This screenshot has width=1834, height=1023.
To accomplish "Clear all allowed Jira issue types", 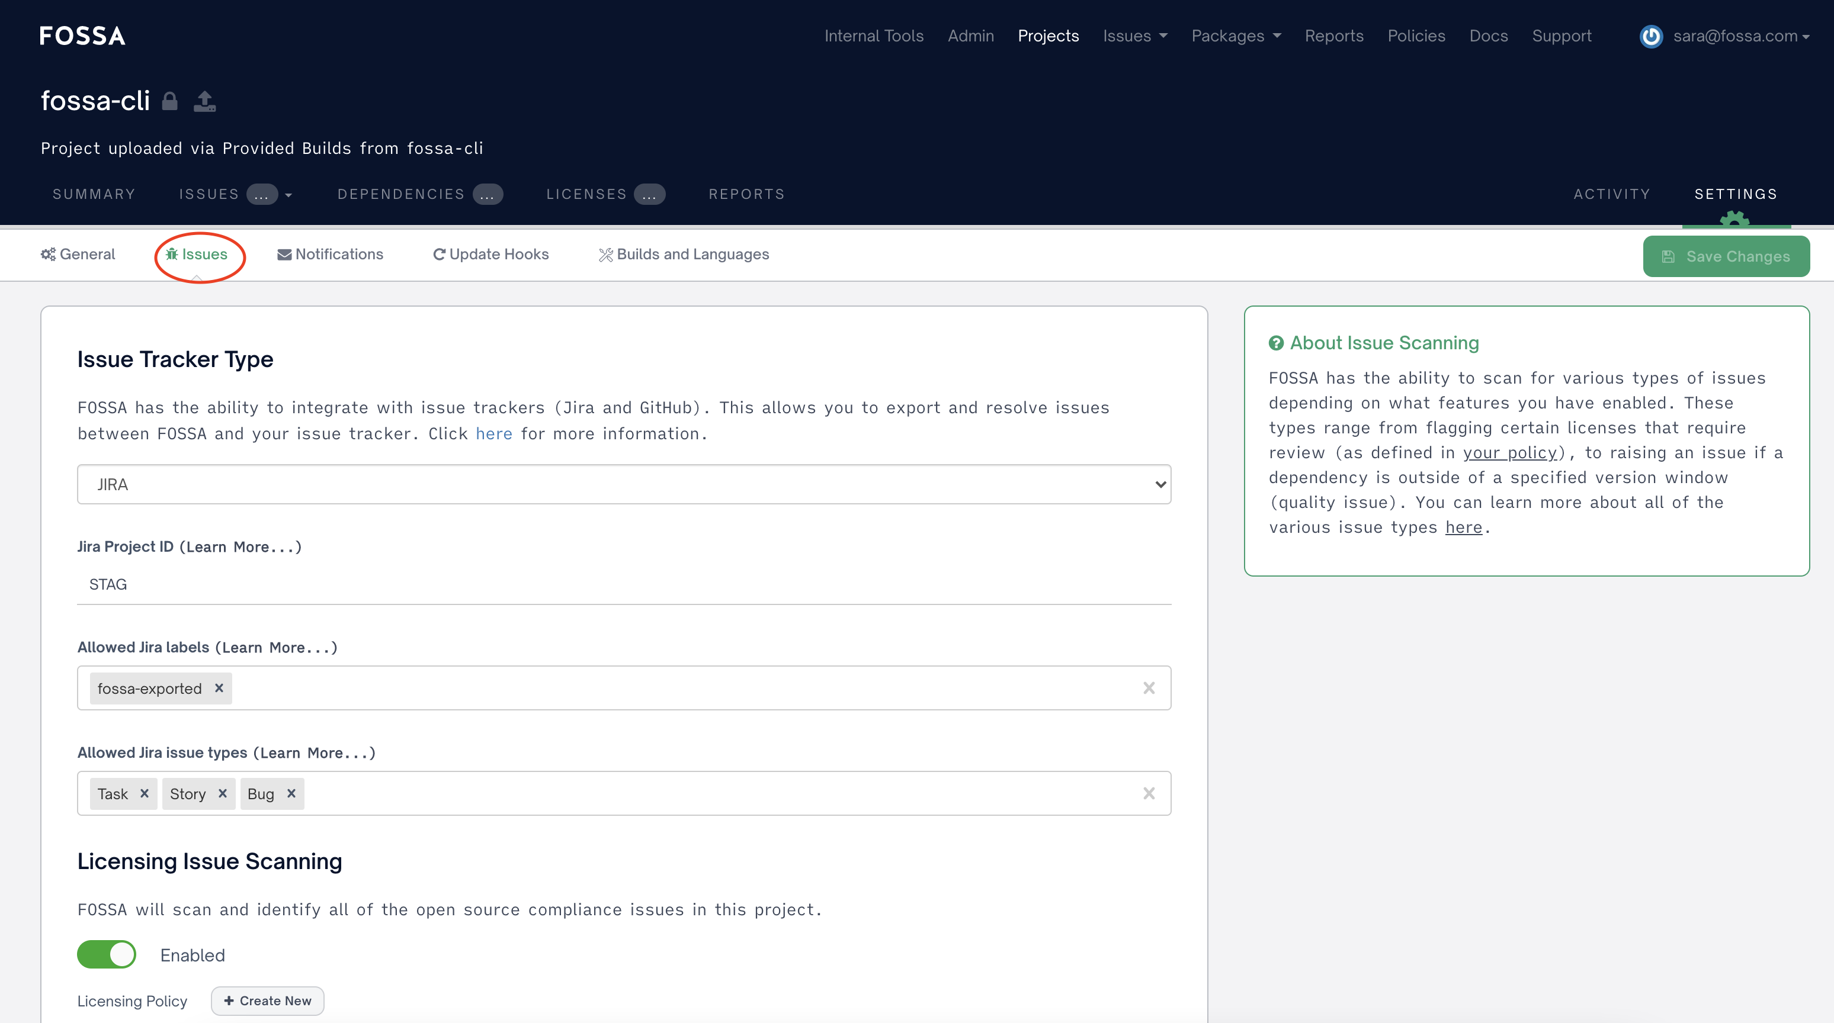I will [1149, 793].
